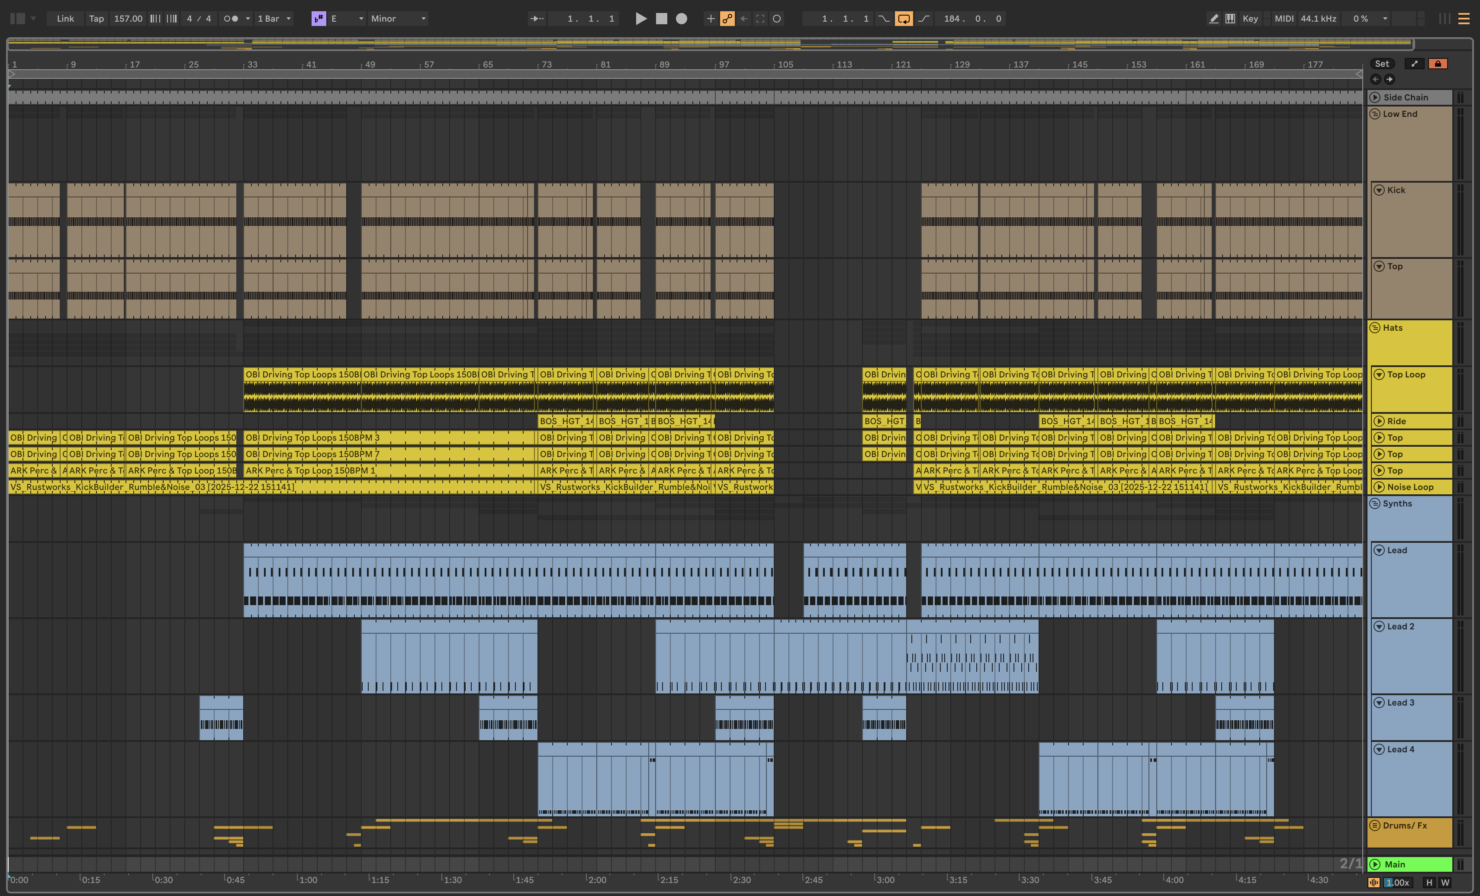
Task: Nudge tempo down with phase nudge icon
Action: pyautogui.click(x=155, y=19)
